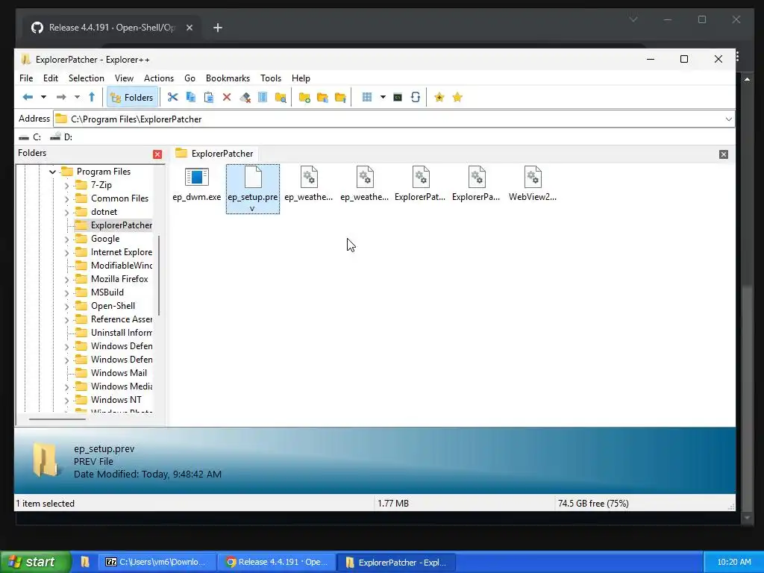Screen dimensions: 764x573
Task: Select the ExplorerPatcher tab
Action: pos(214,154)
